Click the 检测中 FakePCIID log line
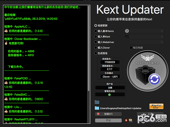170x127 pixels. coord(18,78)
